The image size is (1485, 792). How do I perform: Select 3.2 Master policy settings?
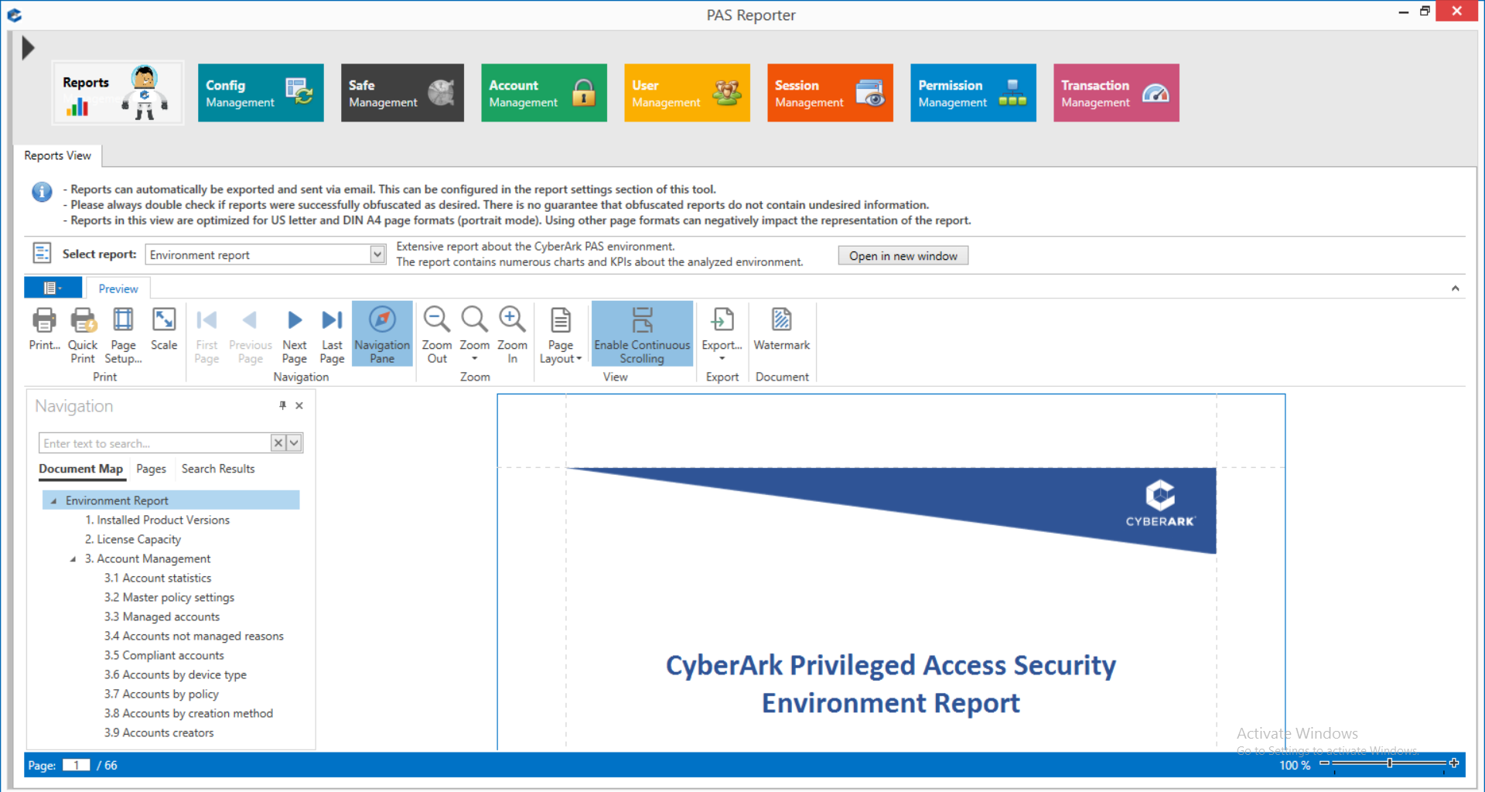coord(169,597)
